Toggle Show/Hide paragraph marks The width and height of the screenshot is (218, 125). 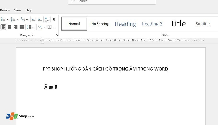click(54, 19)
